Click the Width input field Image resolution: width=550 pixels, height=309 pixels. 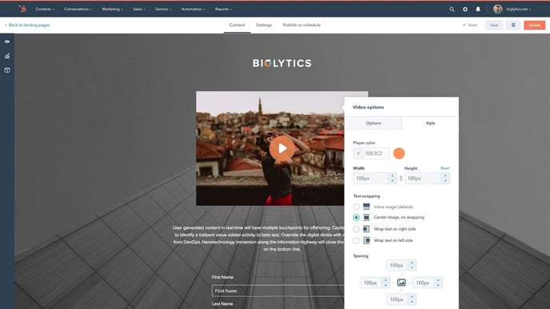[x=372, y=178]
